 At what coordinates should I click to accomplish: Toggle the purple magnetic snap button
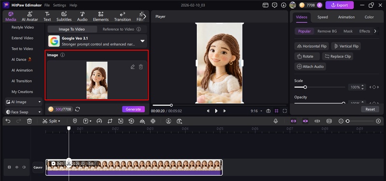tap(305, 121)
